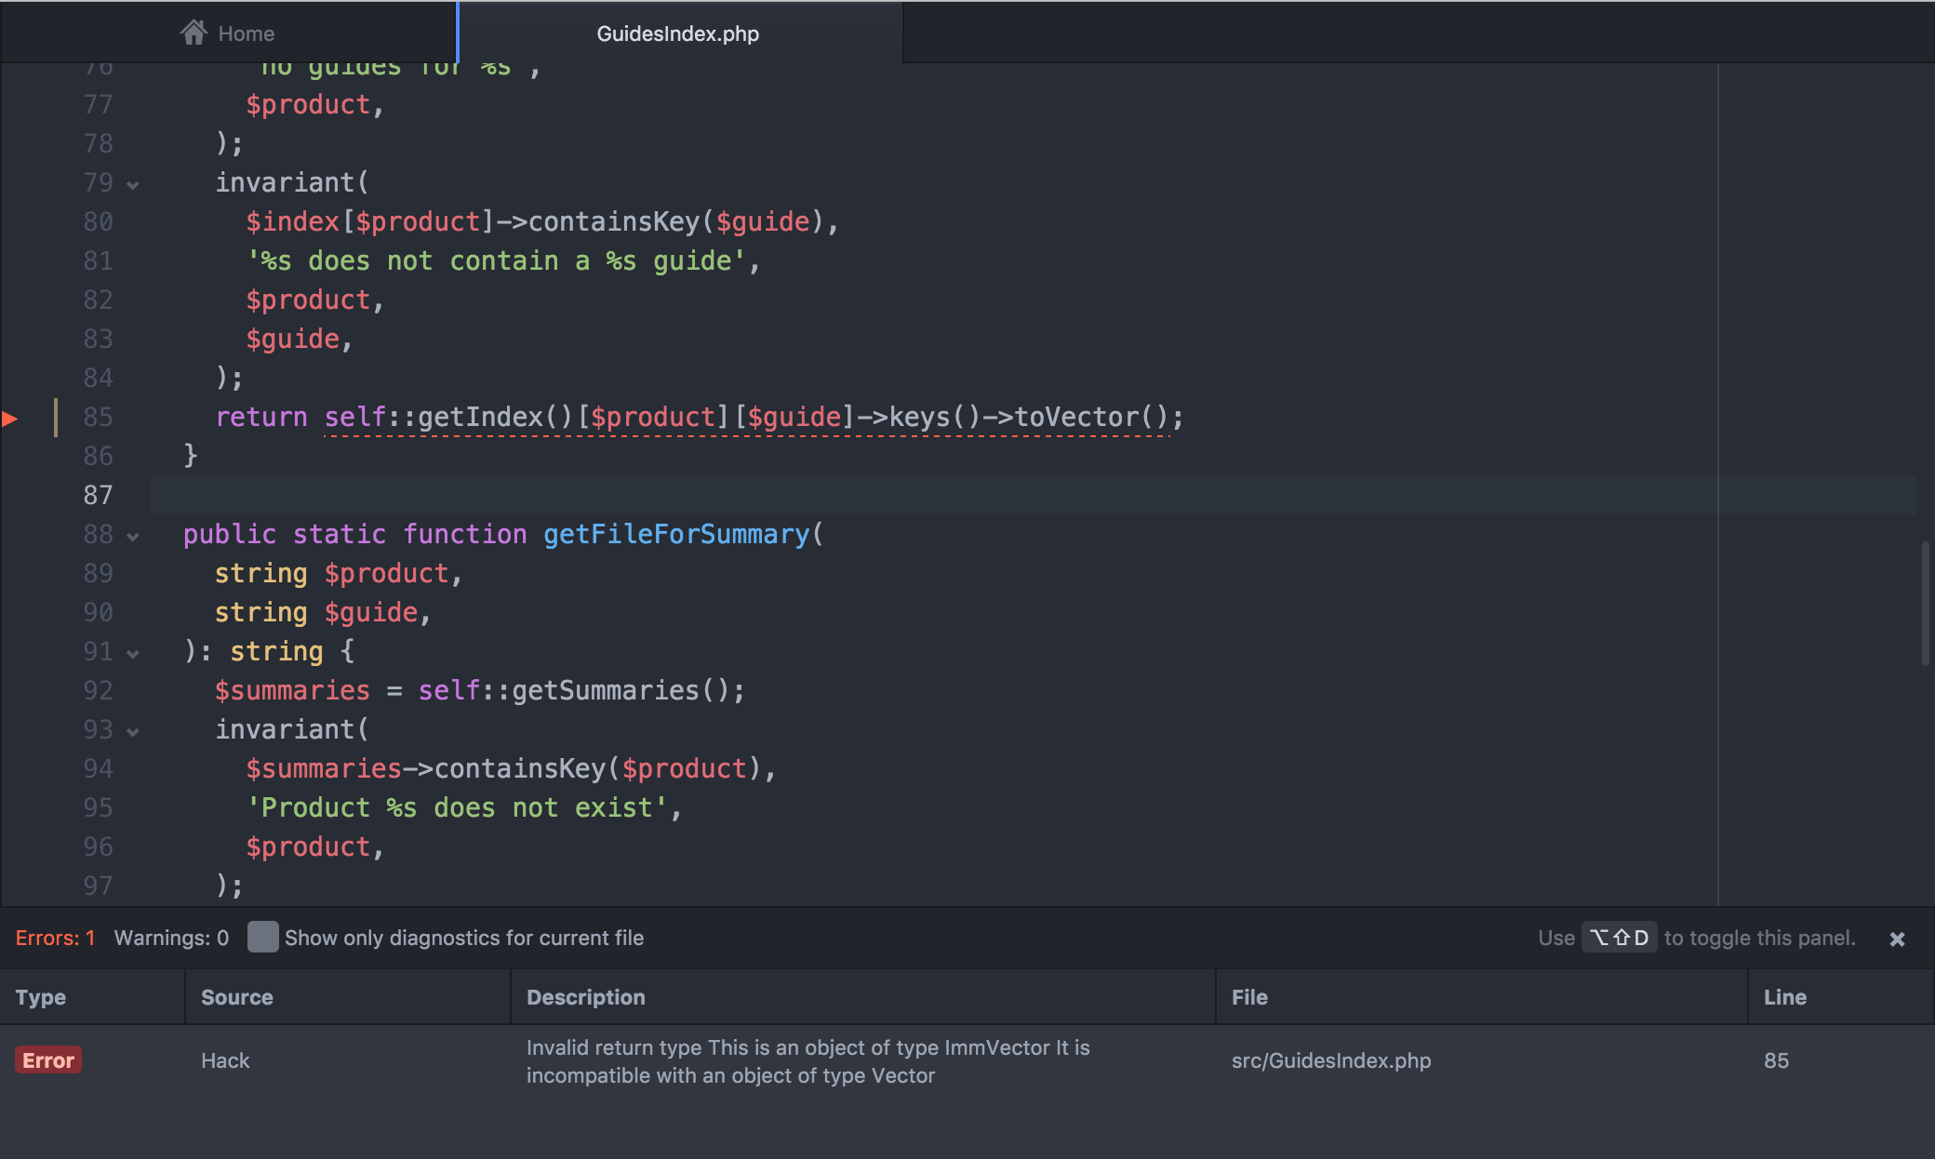This screenshot has height=1159, width=1935.
Task: Switch to the Home tab
Action: 228,33
